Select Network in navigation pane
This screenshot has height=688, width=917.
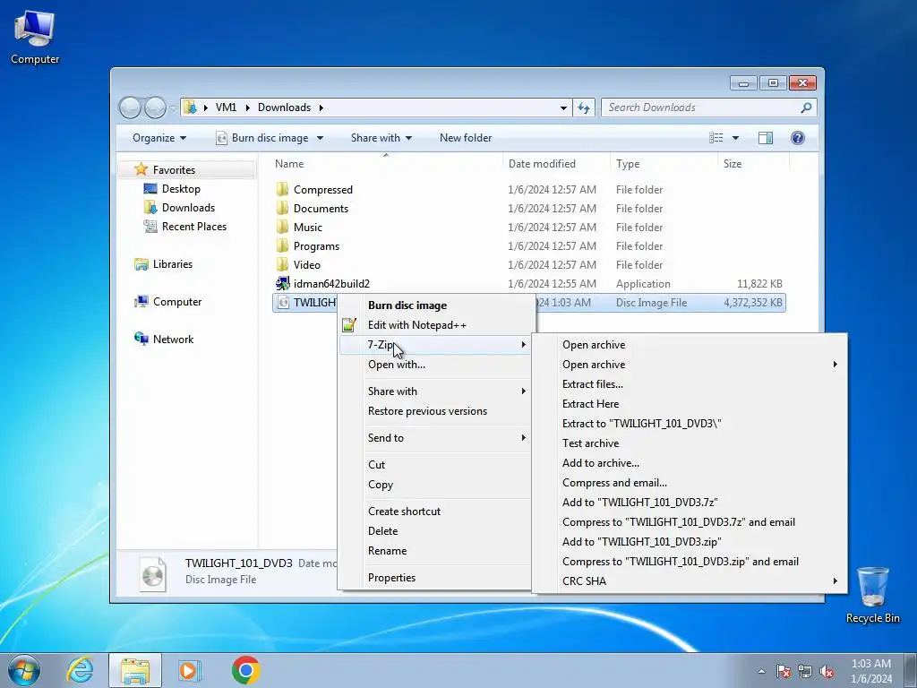coord(173,340)
